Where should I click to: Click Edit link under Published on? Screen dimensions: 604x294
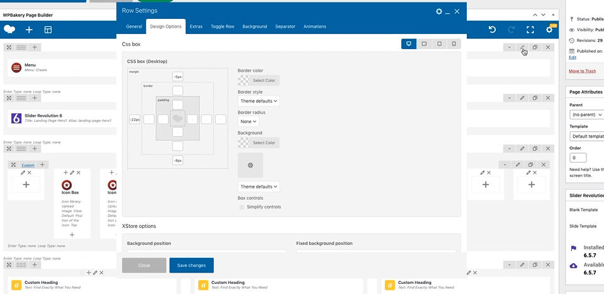coord(573,57)
